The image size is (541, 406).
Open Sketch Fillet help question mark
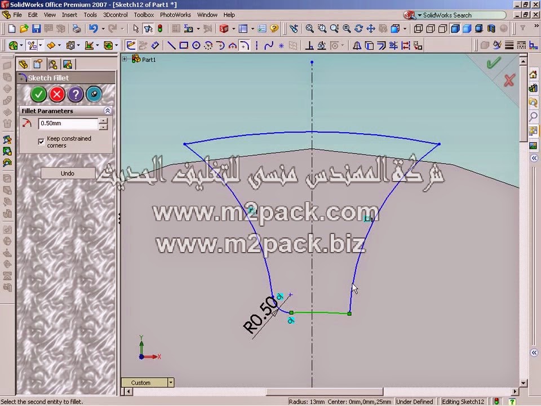pyautogui.click(x=76, y=94)
